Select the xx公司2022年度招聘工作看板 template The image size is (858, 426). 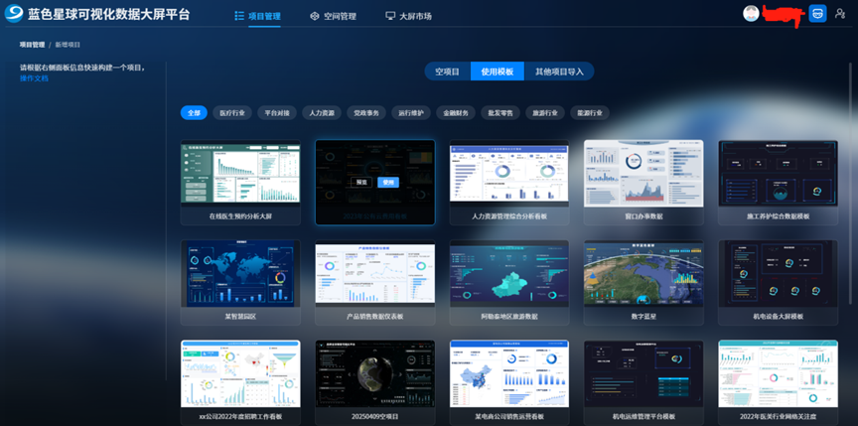(240, 382)
